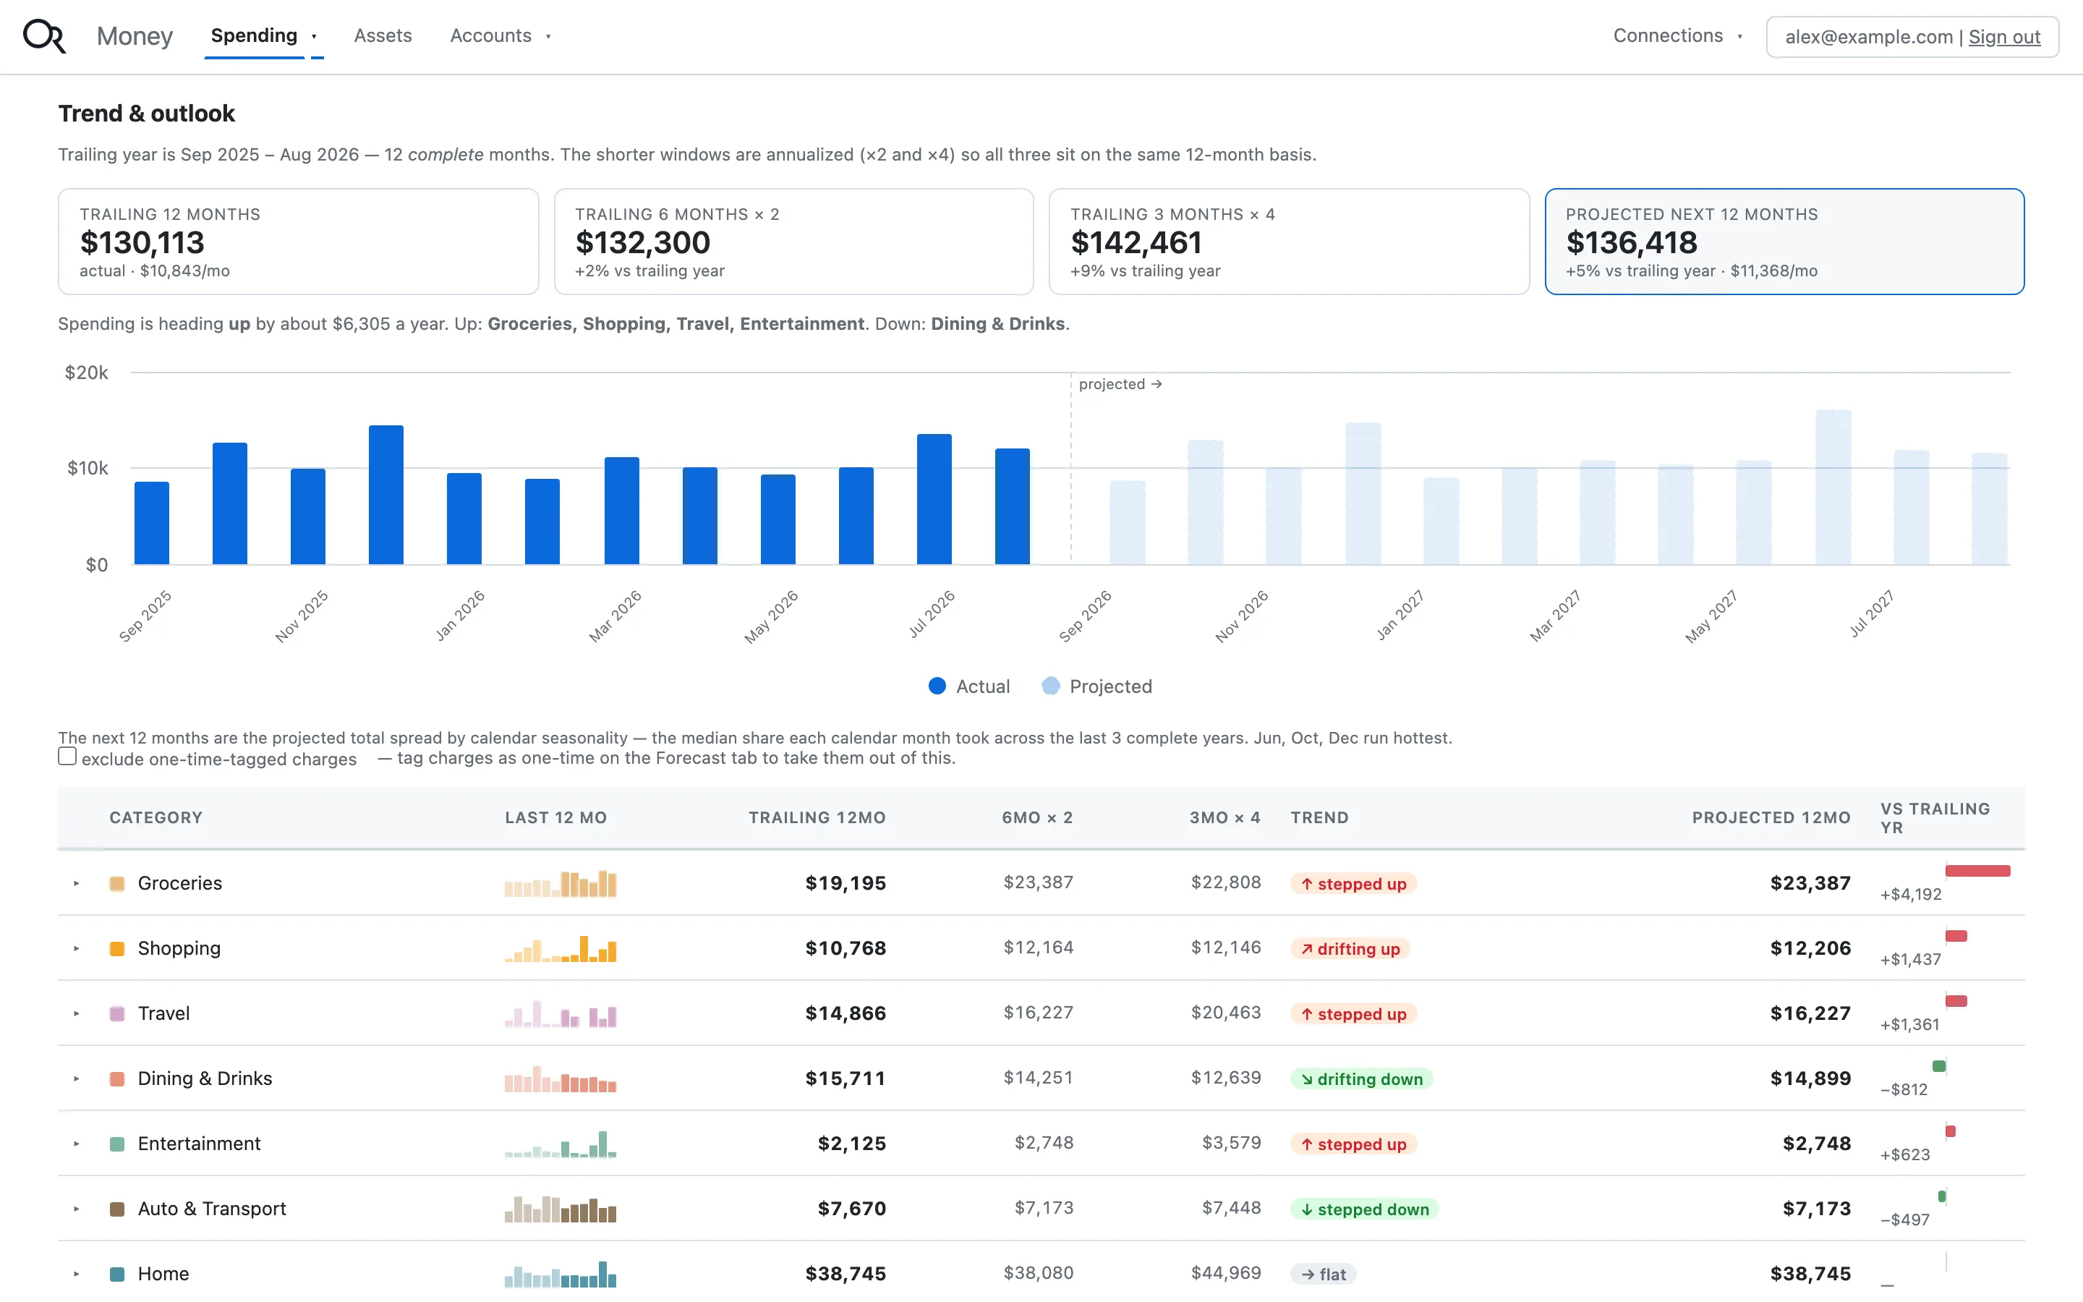Select the Trailing 12 Months card
Viewport: 2083px width, 1302px height.
click(x=299, y=242)
